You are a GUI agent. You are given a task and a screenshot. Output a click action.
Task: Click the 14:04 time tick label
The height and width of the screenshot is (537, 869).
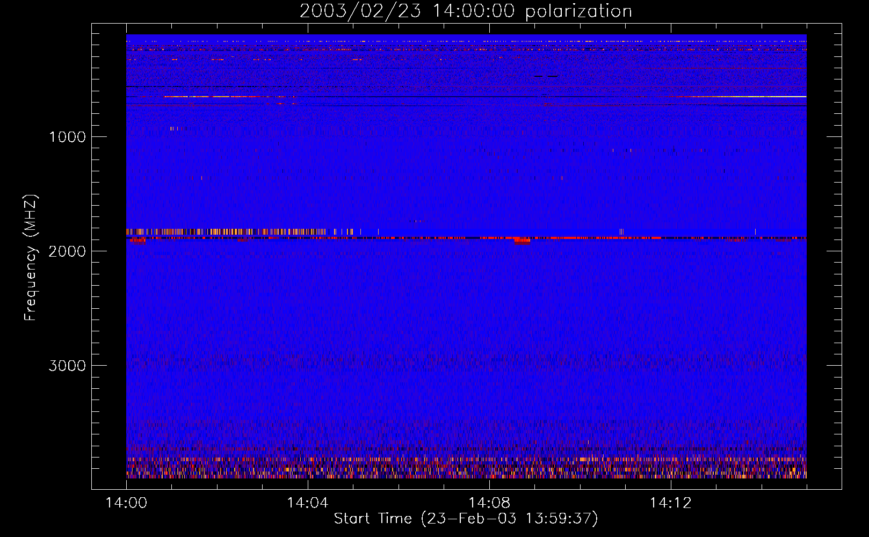[308, 503]
